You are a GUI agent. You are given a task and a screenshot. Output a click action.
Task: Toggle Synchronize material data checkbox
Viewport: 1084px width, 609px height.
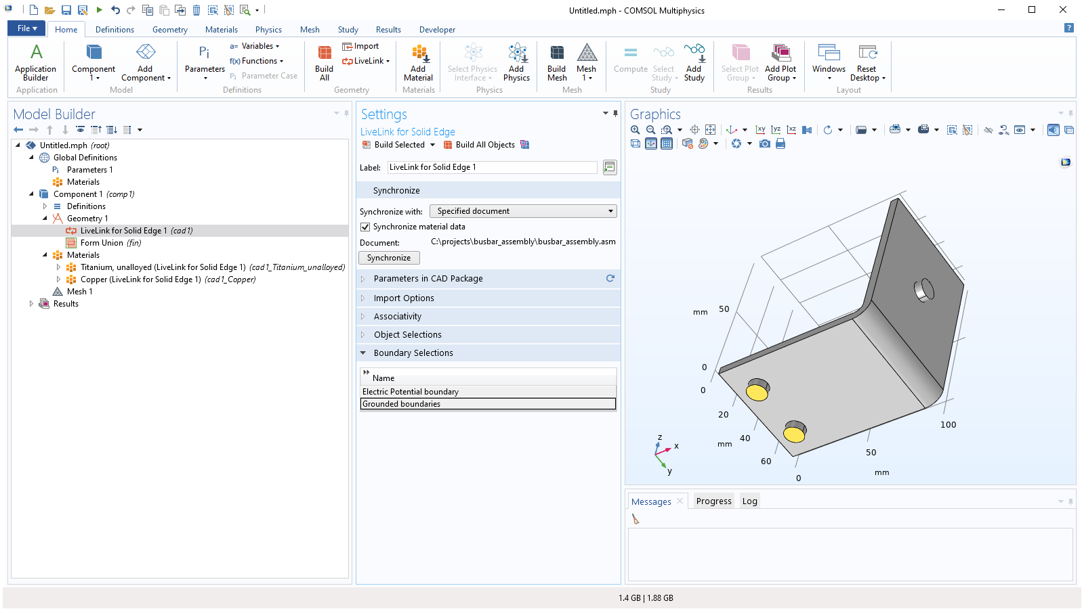366,227
